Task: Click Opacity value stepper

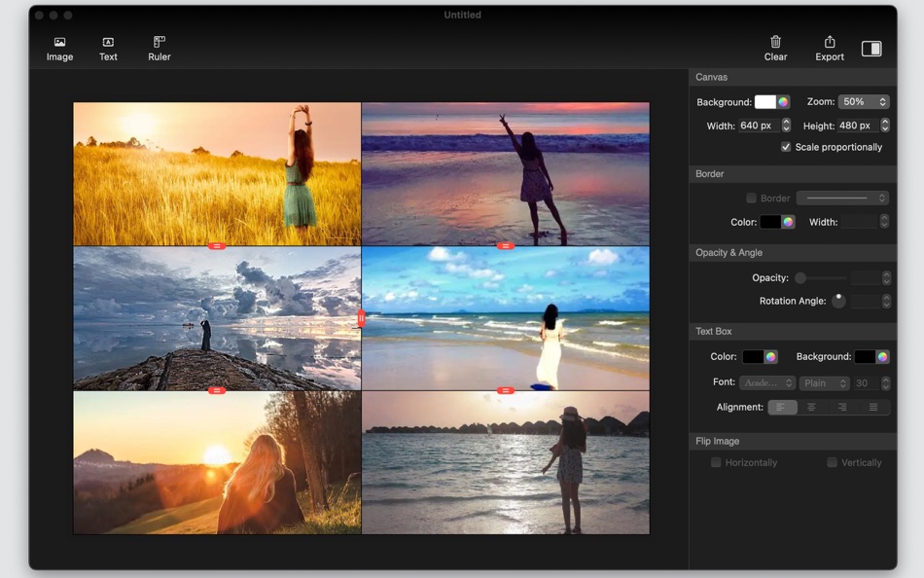Action: 886,277
